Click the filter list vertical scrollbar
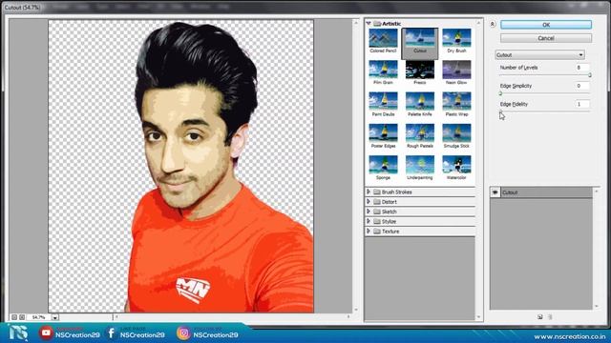This screenshot has width=611, height=343. coord(479,171)
